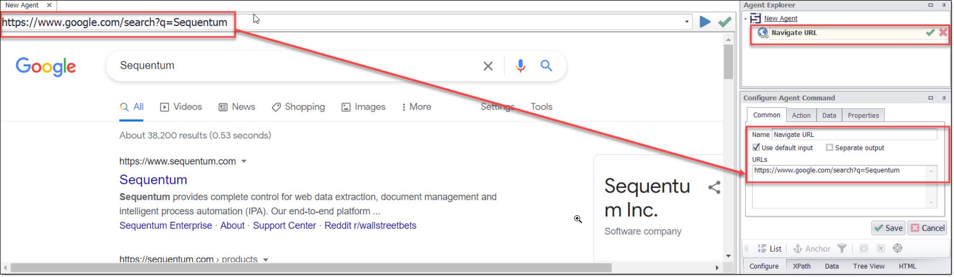Enable the Separate output checkbox
This screenshot has height=277, width=954.
point(829,147)
